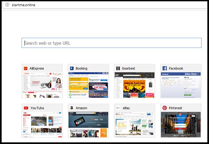Select the startme.online URL text

(24, 5)
